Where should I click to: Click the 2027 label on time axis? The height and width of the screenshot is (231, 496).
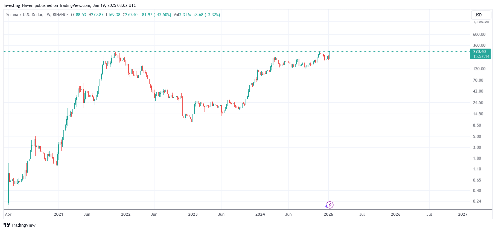point(463,214)
